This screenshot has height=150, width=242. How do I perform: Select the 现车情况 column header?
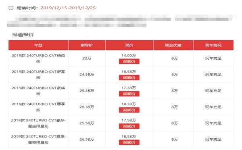(213, 45)
